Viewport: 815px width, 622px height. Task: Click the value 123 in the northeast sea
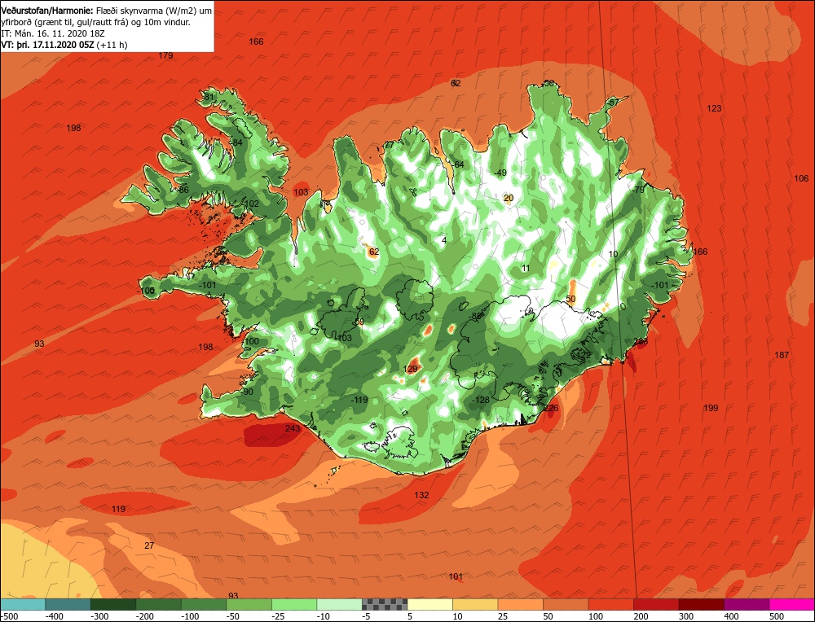tap(714, 108)
